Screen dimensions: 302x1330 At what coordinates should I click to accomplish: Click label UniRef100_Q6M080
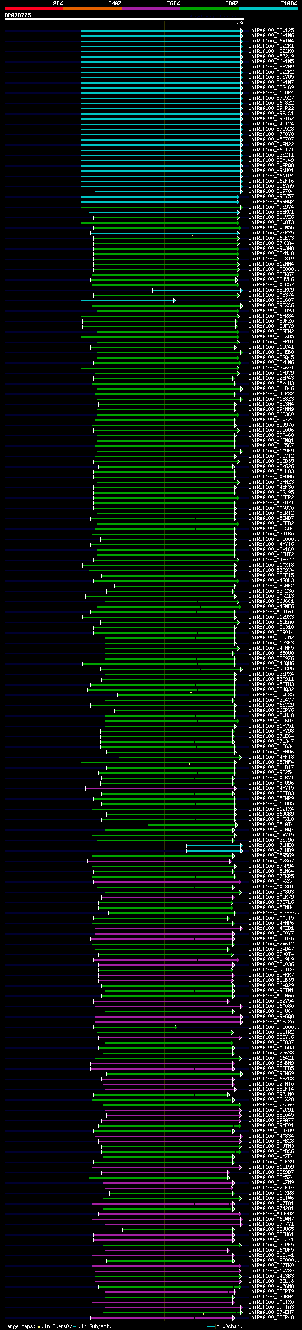(x=271, y=1006)
